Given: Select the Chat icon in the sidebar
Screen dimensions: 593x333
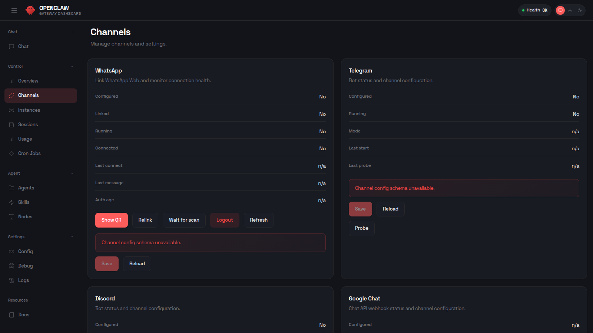Looking at the screenshot, I should pyautogui.click(x=11, y=46).
